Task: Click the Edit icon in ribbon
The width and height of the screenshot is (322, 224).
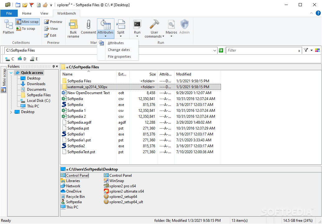Action: (47, 35)
